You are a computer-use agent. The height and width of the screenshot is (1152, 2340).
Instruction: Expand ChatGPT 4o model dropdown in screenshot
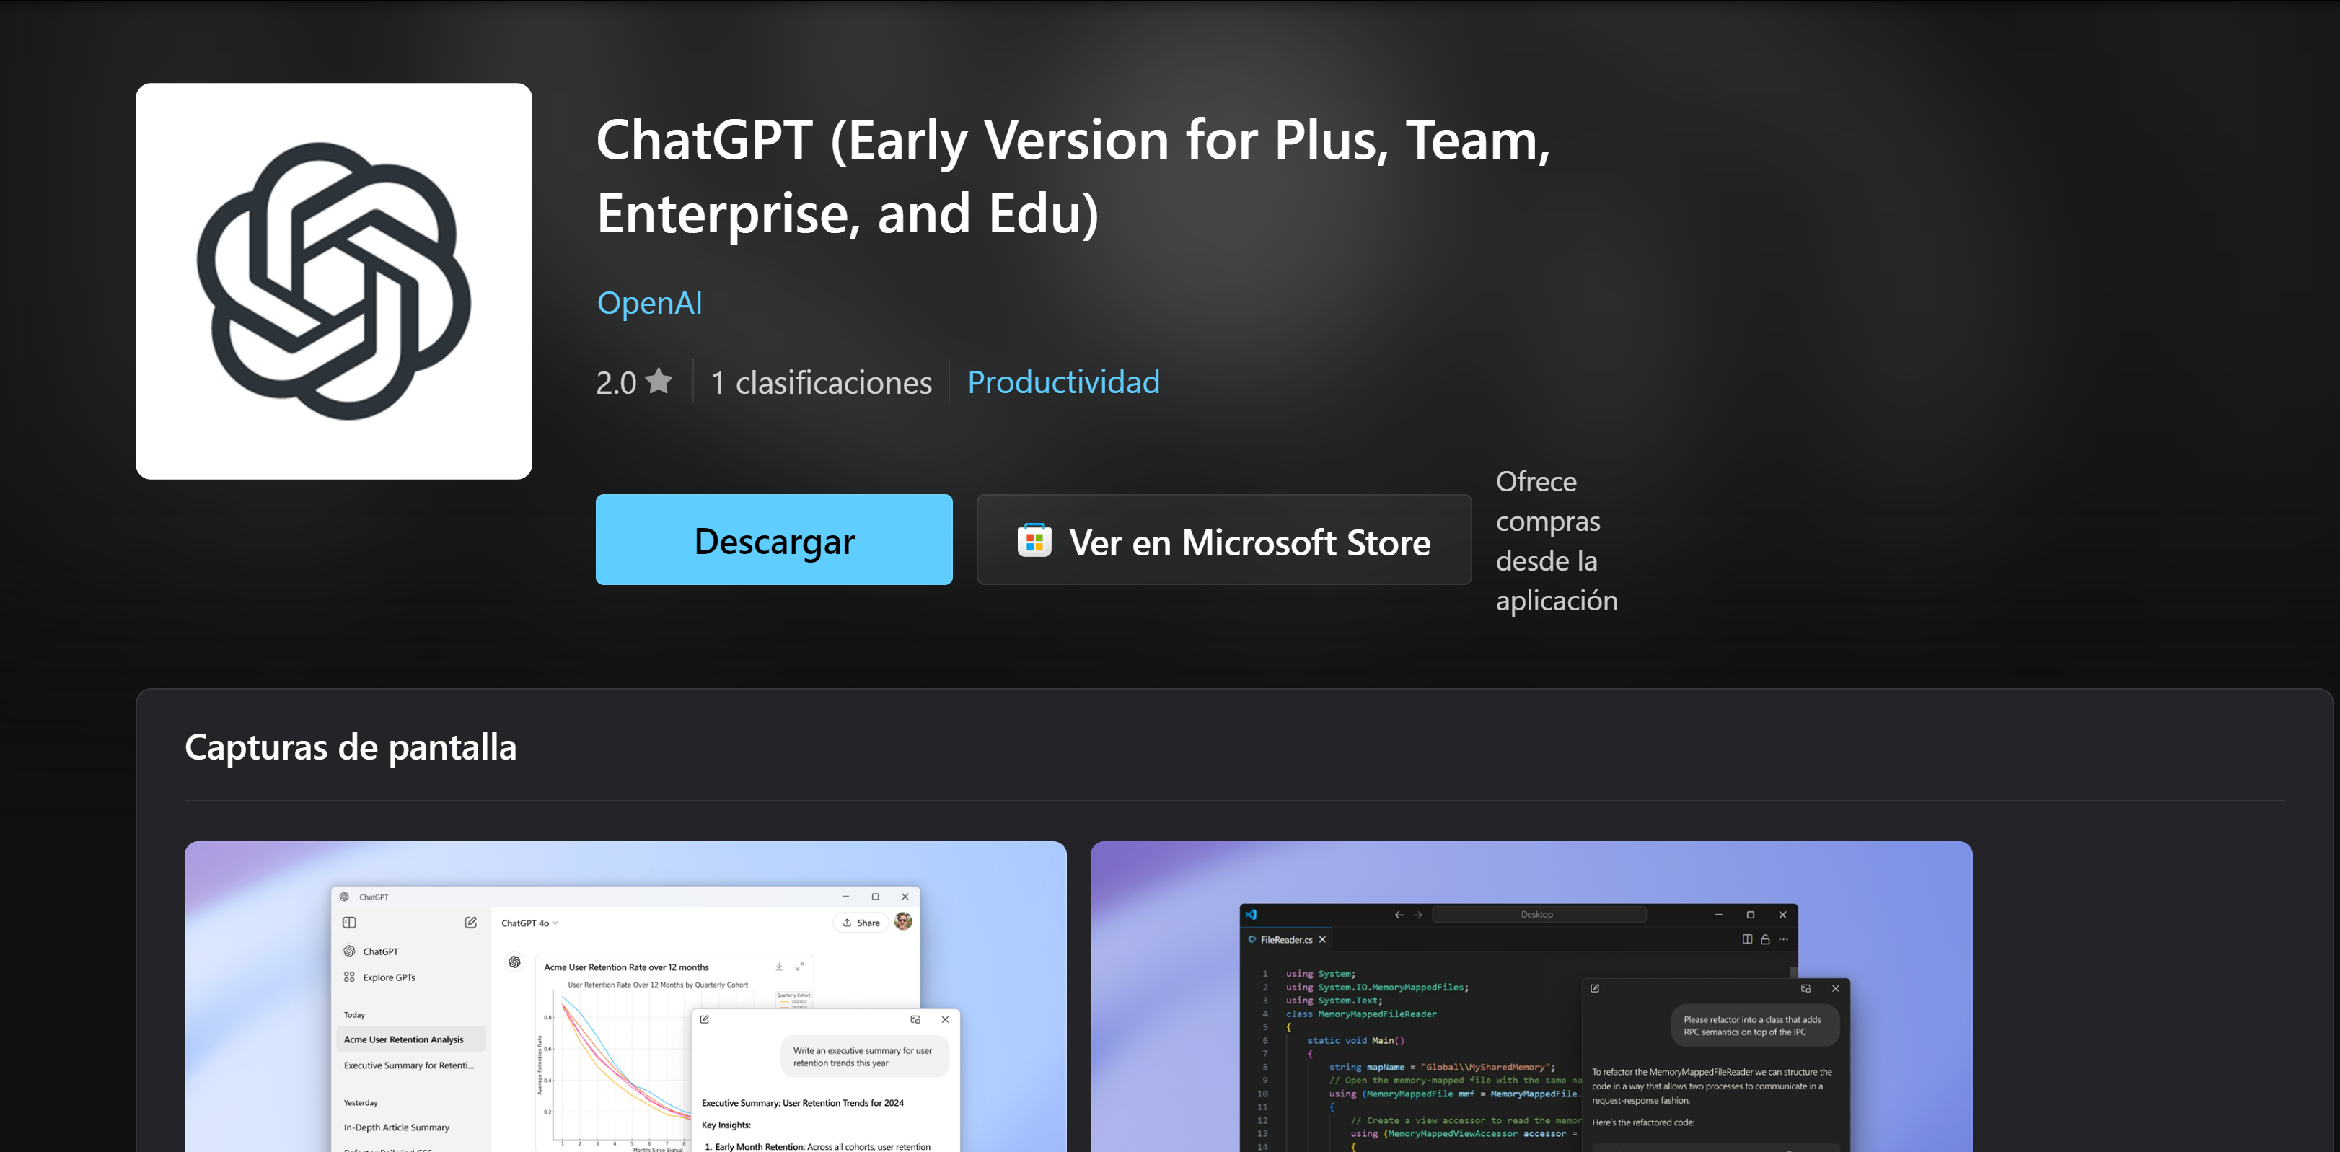[x=529, y=923]
